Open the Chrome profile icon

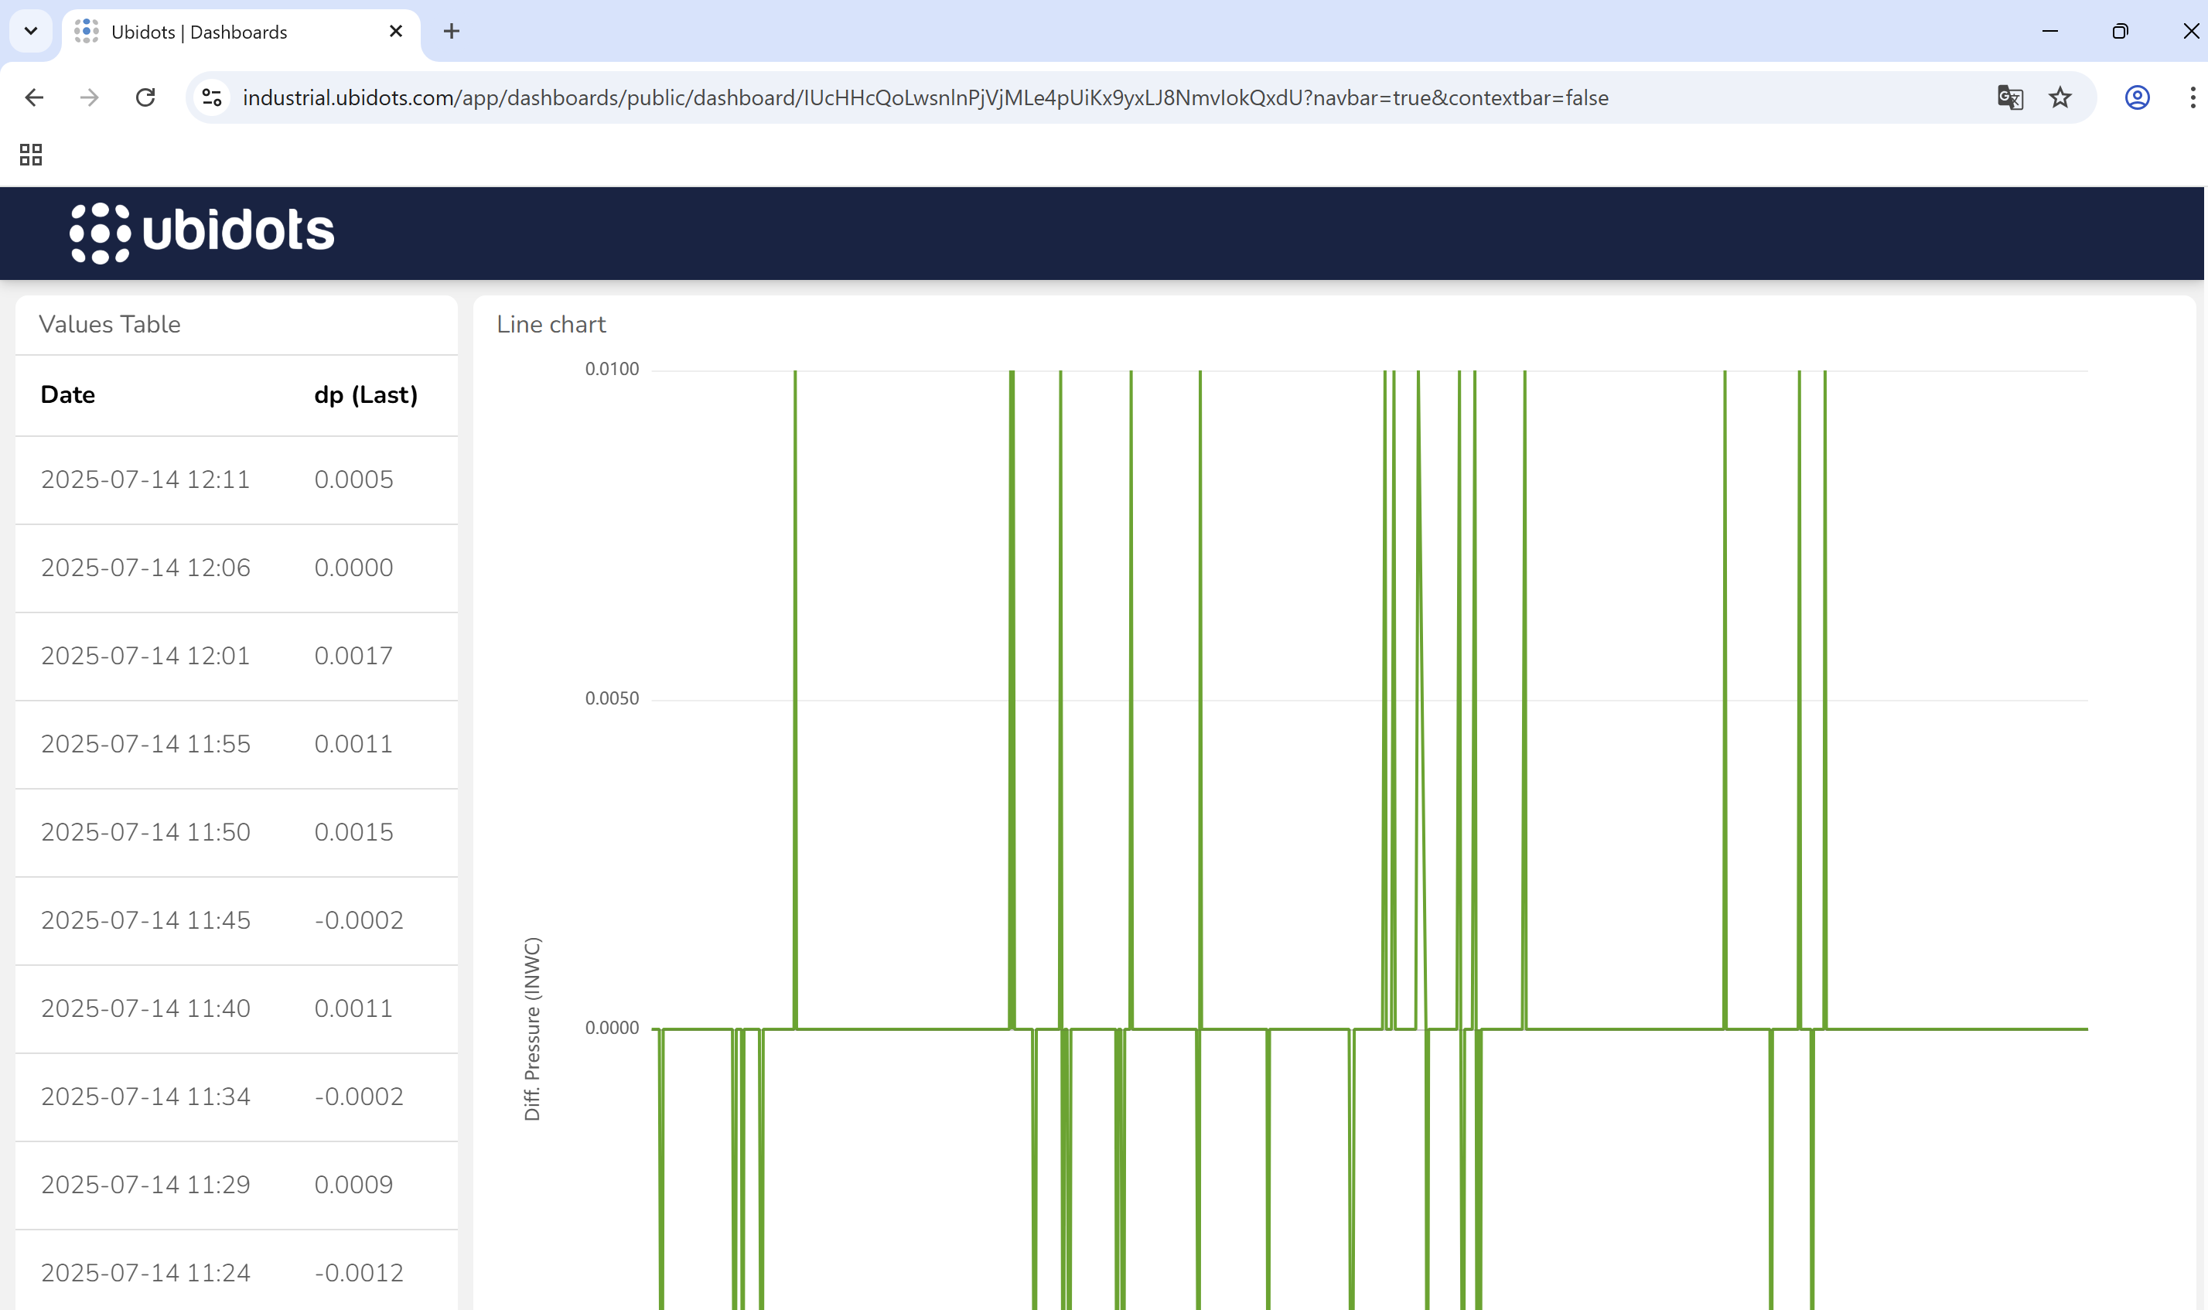[x=2137, y=97]
